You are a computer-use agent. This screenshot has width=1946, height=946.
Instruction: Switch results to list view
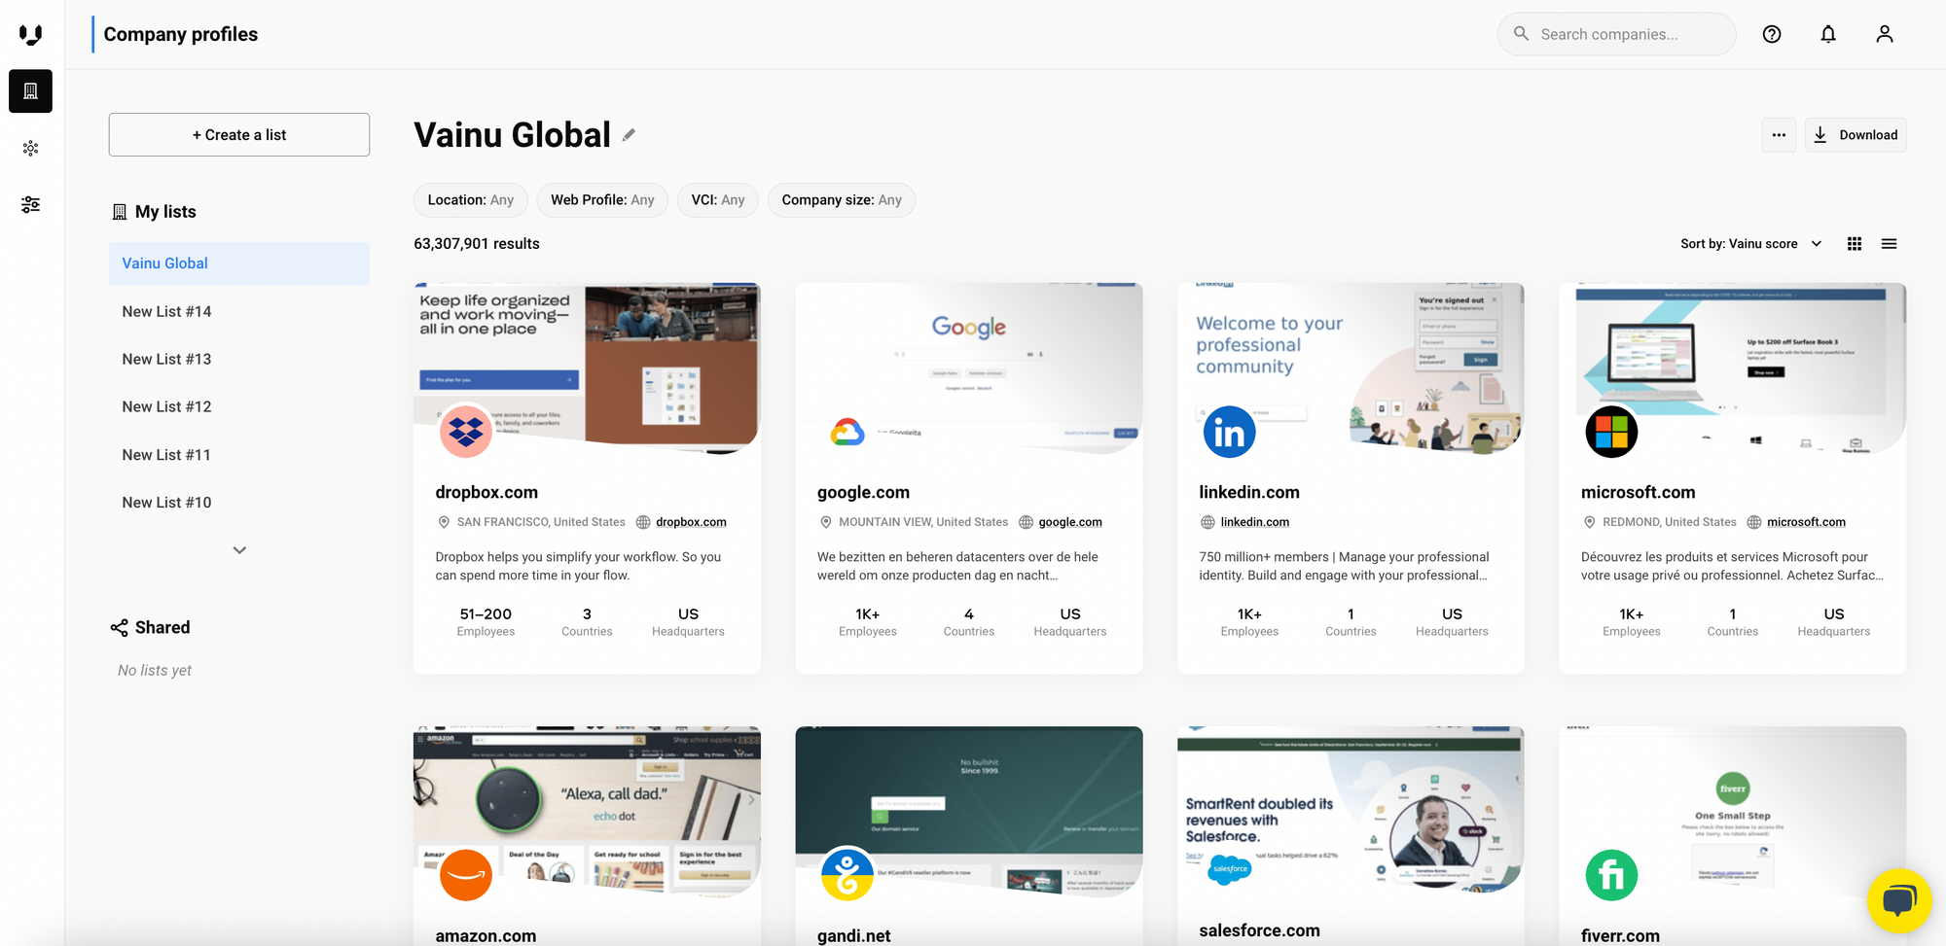1889,243
